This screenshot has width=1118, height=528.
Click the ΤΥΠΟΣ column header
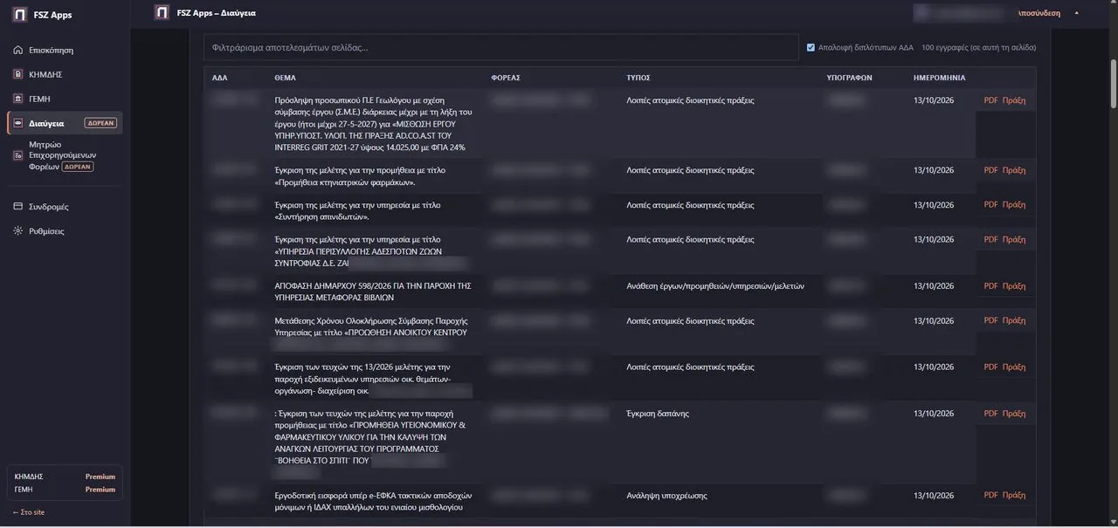click(x=638, y=78)
